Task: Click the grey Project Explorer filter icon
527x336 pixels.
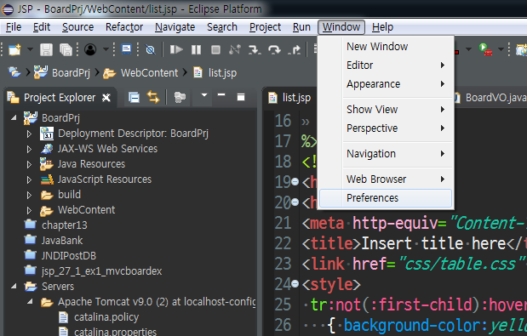Action: click(180, 98)
